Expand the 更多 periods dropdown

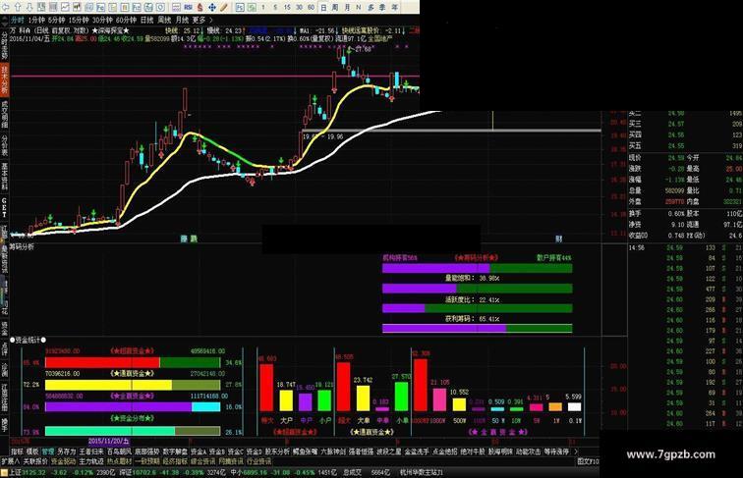pos(199,20)
